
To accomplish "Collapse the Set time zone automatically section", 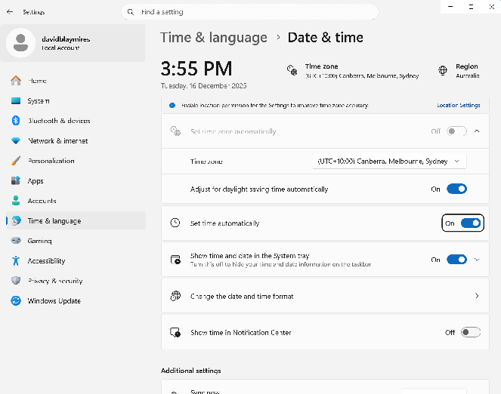I will [x=477, y=131].
